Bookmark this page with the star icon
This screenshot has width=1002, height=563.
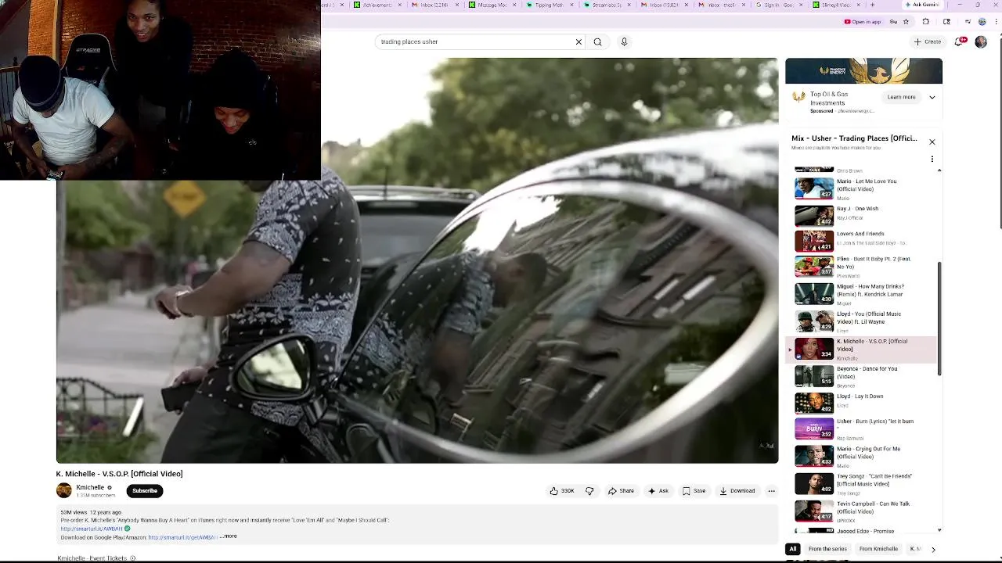tap(906, 22)
